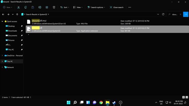
Task: Click into the dsou search box
Action: pyautogui.click(x=175, y=14)
